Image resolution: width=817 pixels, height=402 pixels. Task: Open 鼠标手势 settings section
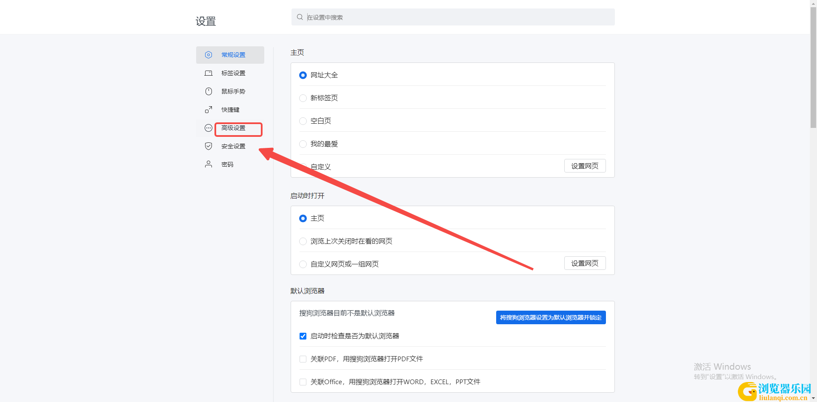pyautogui.click(x=230, y=91)
